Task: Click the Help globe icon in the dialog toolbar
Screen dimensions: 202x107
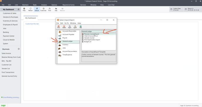Action: coord(81,27)
